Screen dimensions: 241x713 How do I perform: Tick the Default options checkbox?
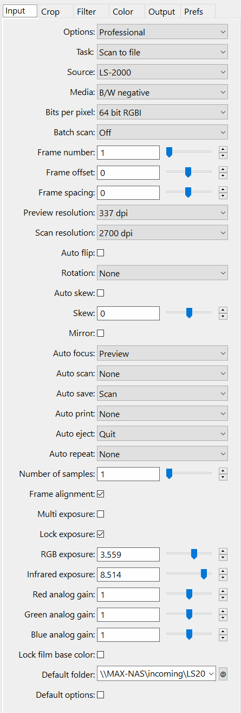[x=100, y=695]
